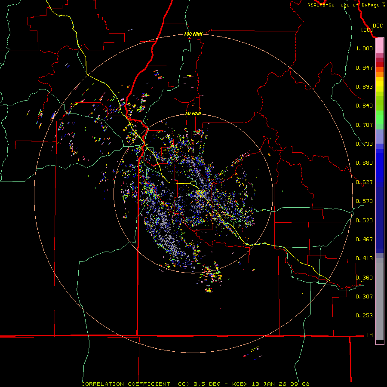Click the 10 JAN 26 date text
387x387 pixels.
coord(269,384)
